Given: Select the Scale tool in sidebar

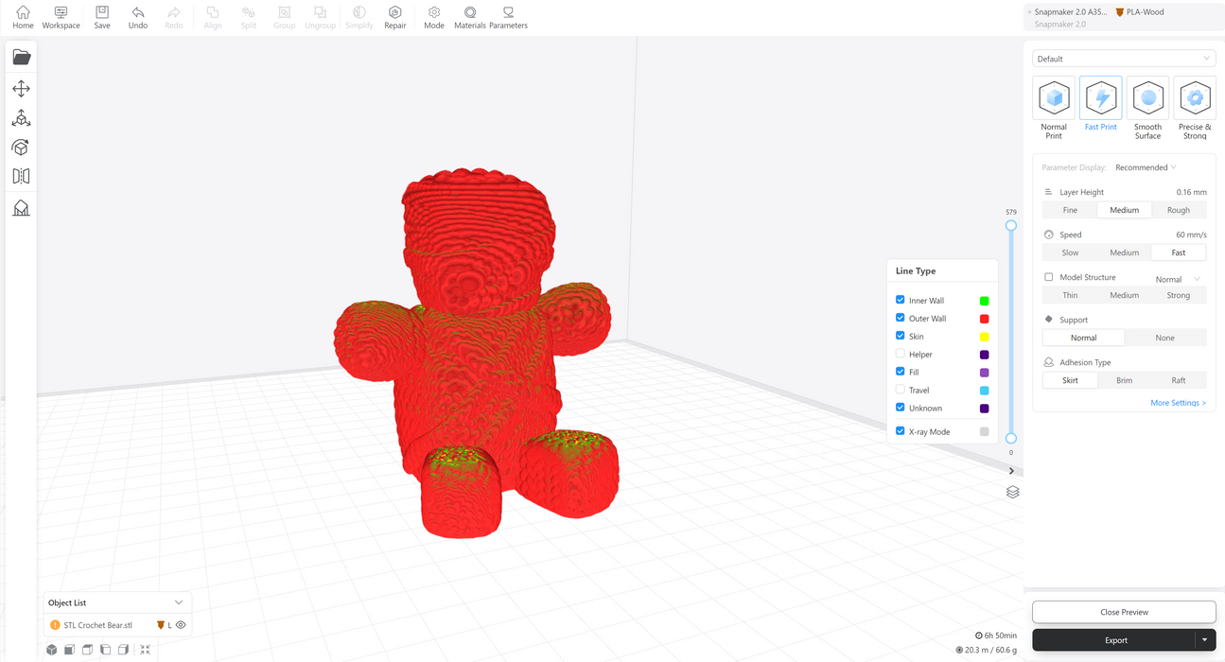Looking at the screenshot, I should pyautogui.click(x=21, y=118).
